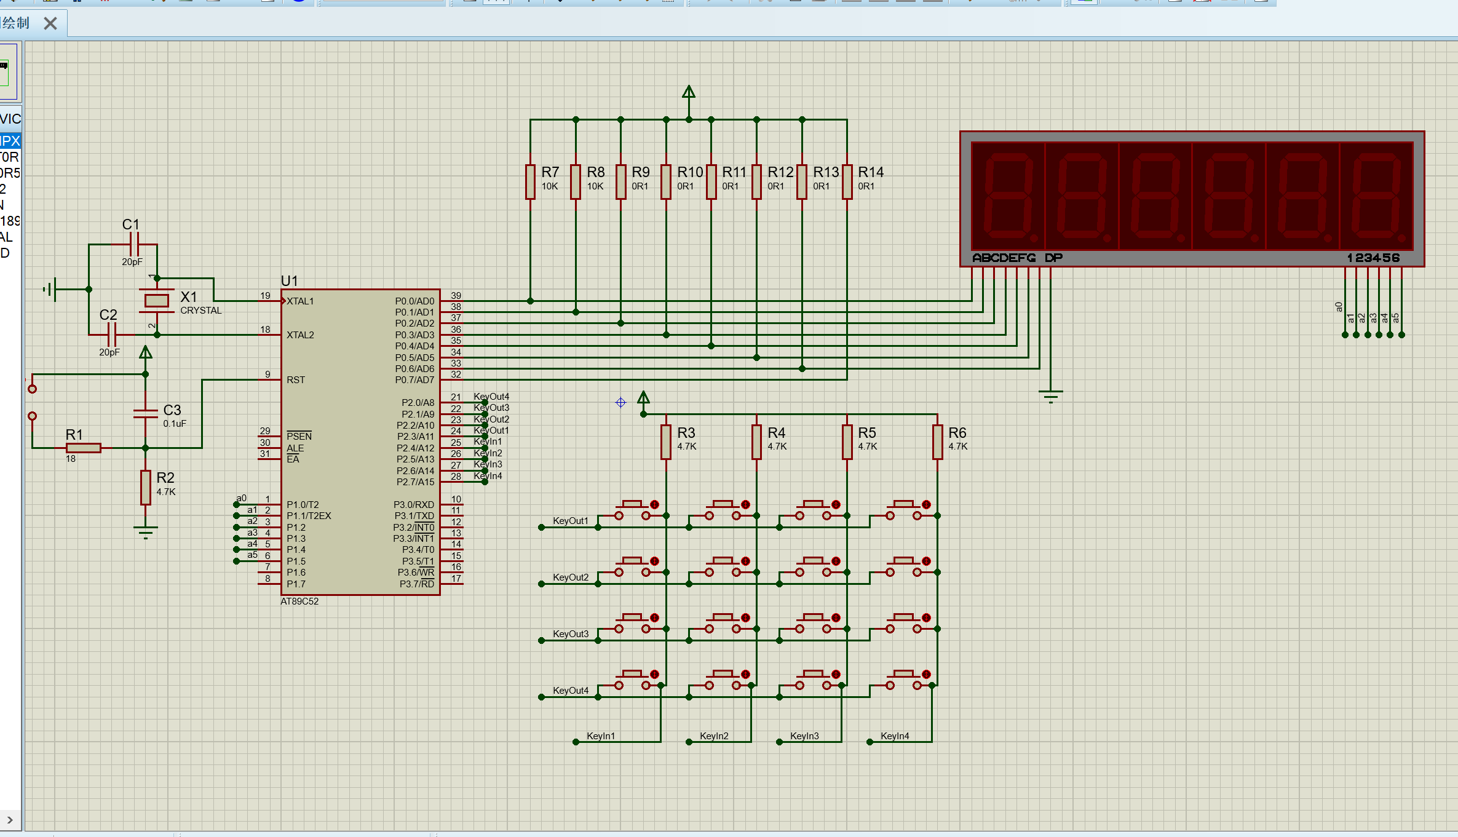The image size is (1458, 837).
Task: Toggle latch dot of KeyOut1 row button under R6
Action: pyautogui.click(x=926, y=504)
